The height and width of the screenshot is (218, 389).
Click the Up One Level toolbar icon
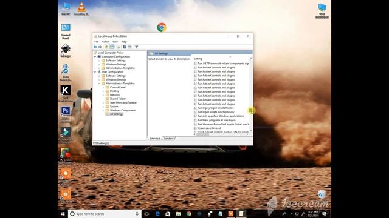point(107,47)
